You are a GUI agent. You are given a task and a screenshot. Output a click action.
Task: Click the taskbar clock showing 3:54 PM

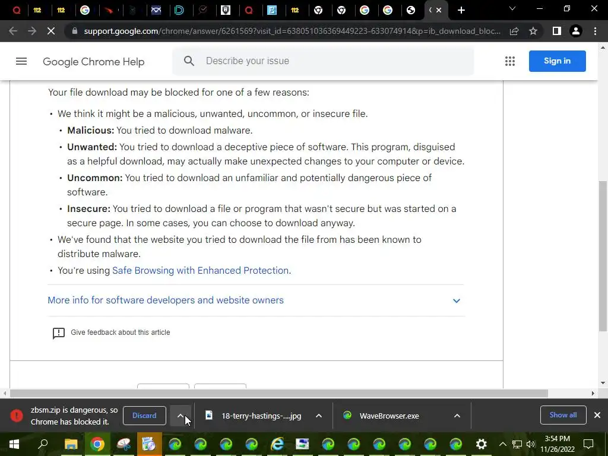557,444
